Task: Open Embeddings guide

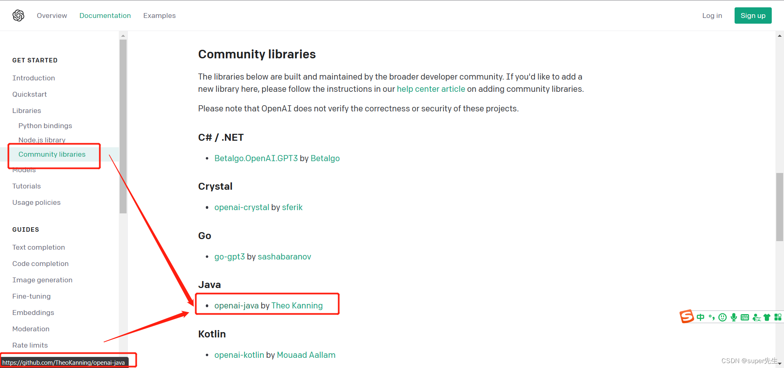Action: 33,313
